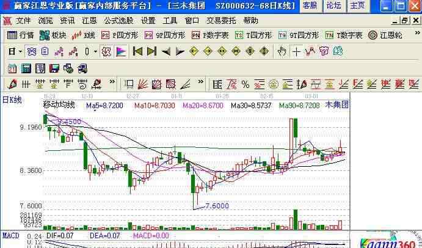Screen dimensions: 422x248
Task: Open the 行情 quotes view
Action: (20, 35)
